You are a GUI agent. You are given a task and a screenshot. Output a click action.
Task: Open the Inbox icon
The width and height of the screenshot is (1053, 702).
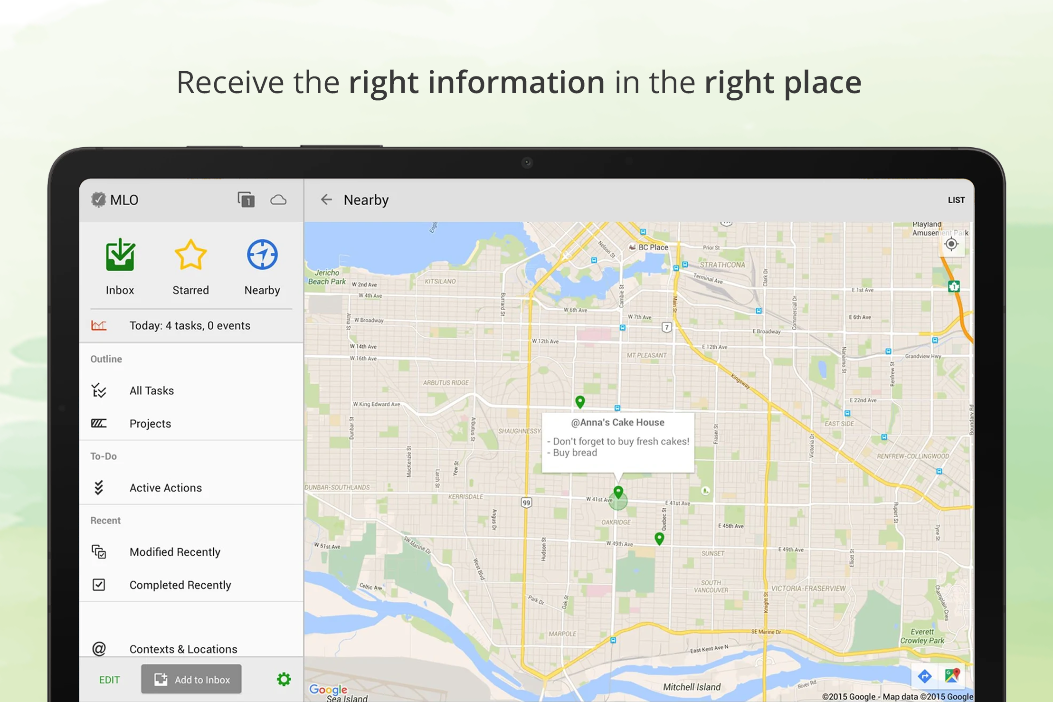[120, 256]
